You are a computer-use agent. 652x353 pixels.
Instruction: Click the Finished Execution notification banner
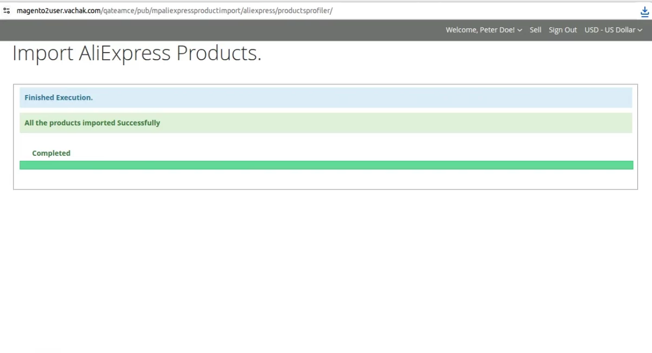[x=326, y=97]
